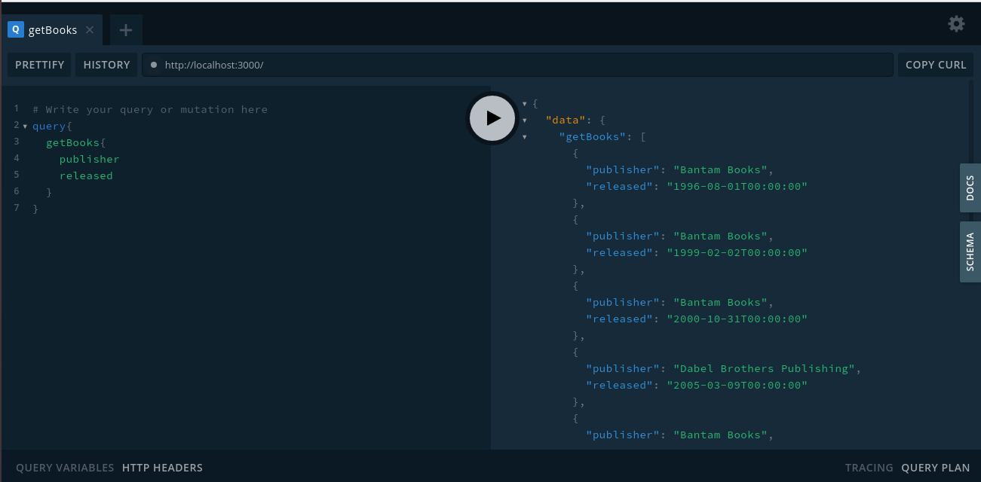Collapse the query block in the editor
The width and height of the screenshot is (981, 482).
coord(24,126)
